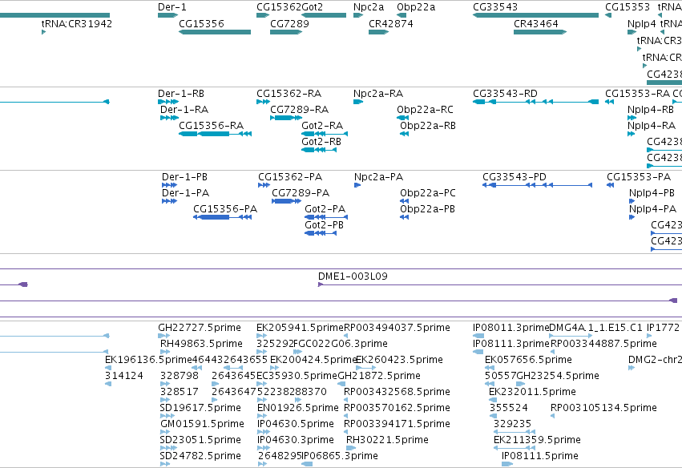Select the IP08111.5prime EST label
Screen dimensions: 682x468
click(540, 456)
